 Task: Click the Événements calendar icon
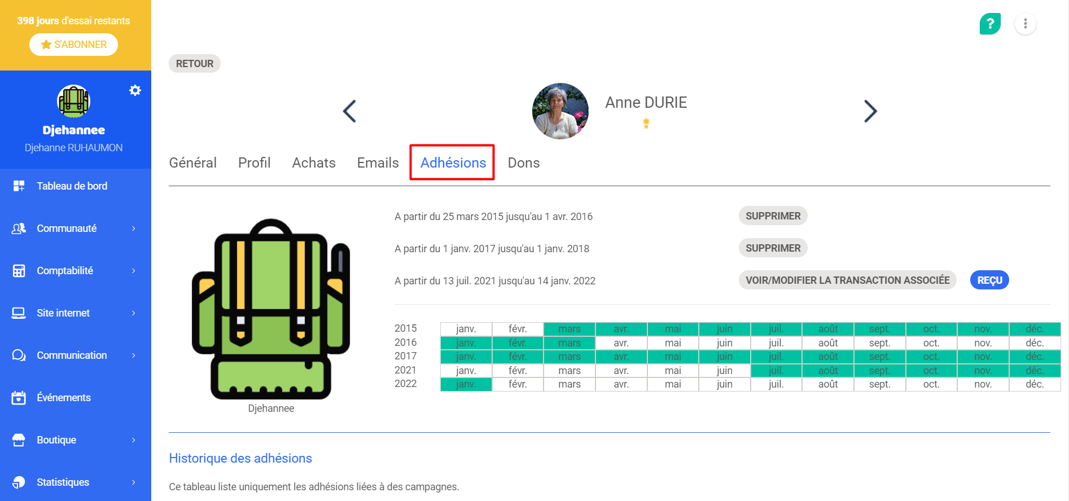click(x=19, y=398)
